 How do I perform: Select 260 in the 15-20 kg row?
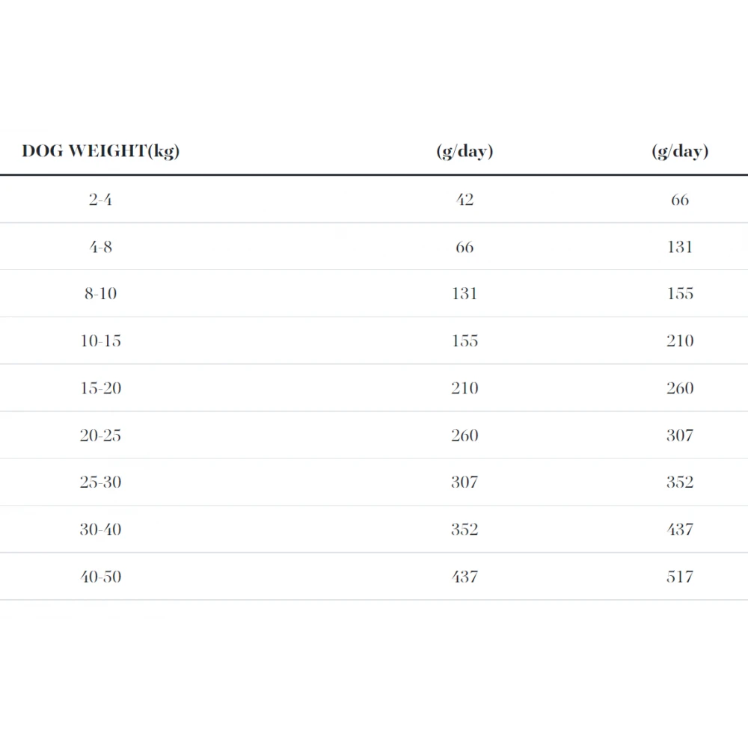(x=680, y=388)
